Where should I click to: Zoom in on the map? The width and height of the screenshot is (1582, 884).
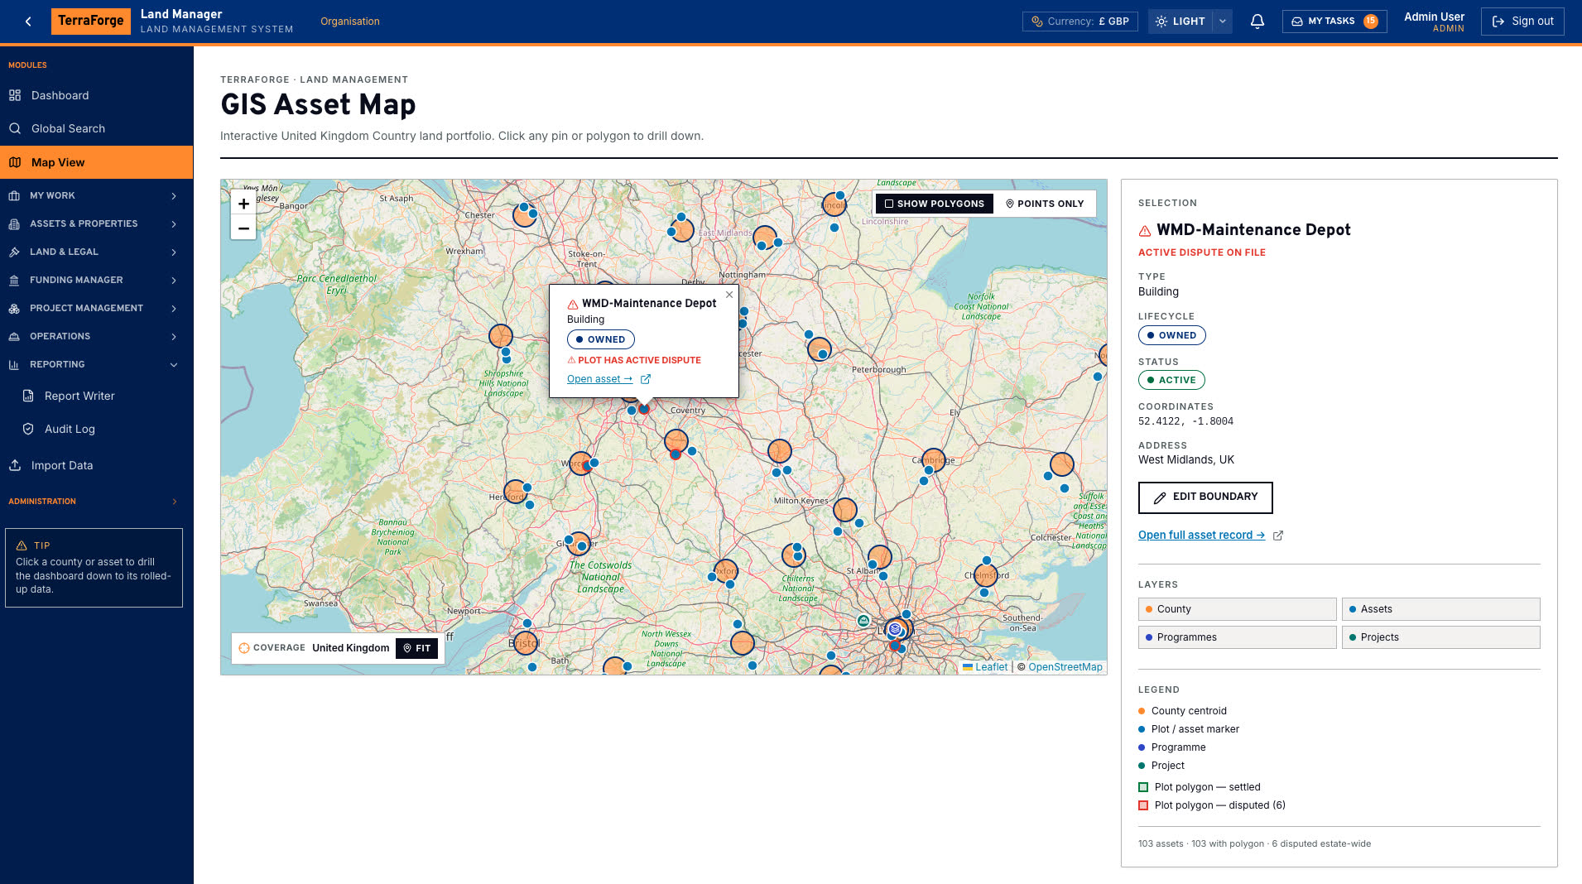pyautogui.click(x=243, y=204)
